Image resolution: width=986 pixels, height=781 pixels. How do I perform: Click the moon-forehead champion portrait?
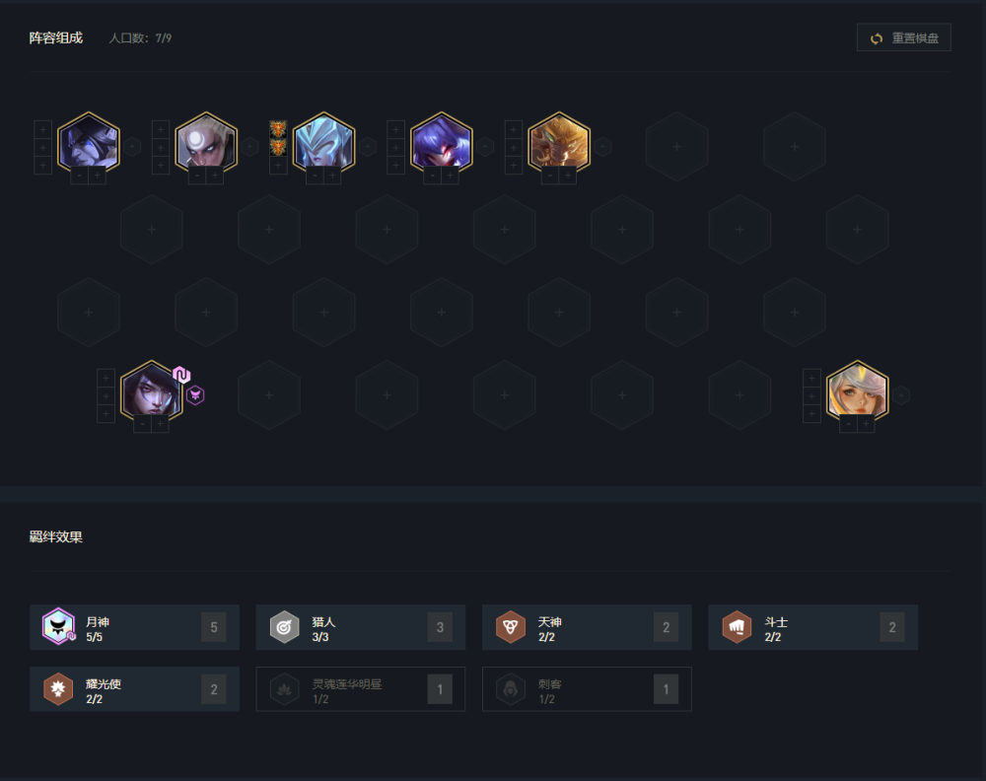[x=206, y=144]
